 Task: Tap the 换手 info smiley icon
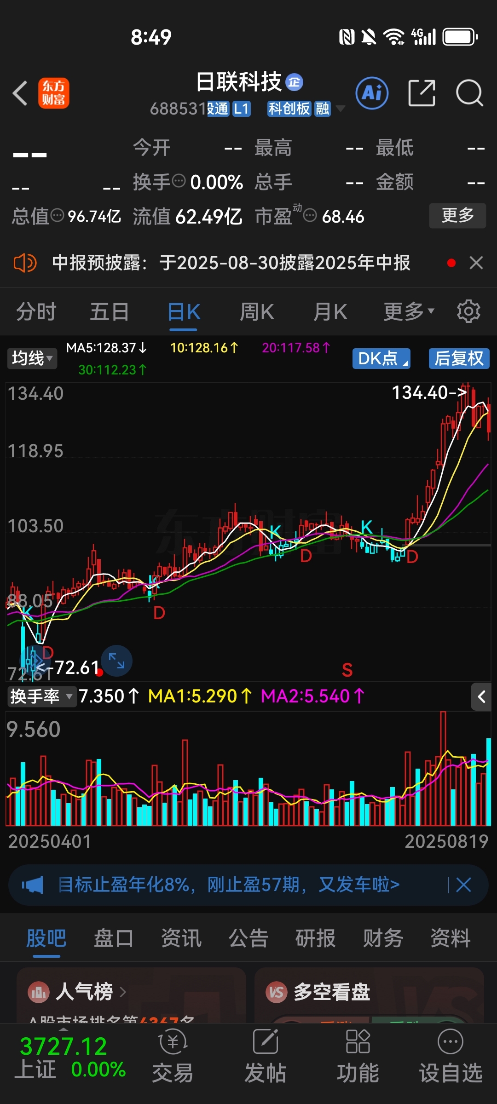click(x=179, y=181)
